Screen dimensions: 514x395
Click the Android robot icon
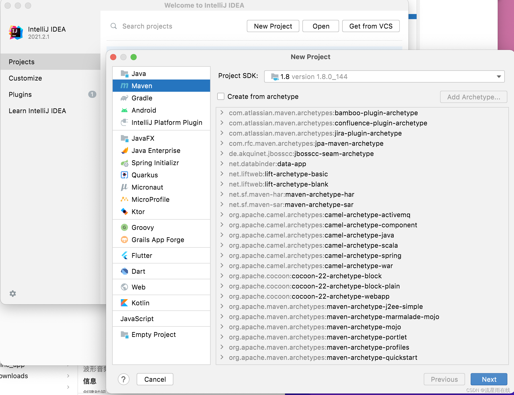point(124,110)
